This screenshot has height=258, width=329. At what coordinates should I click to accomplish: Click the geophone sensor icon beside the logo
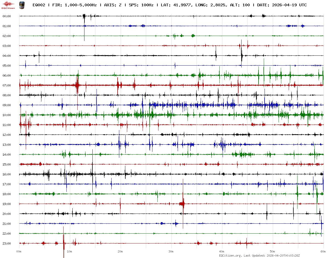[21, 5]
